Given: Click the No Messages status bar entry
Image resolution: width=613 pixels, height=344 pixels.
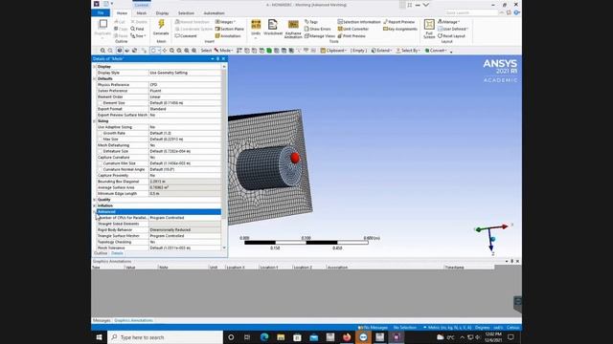Looking at the screenshot, I should click(373, 328).
